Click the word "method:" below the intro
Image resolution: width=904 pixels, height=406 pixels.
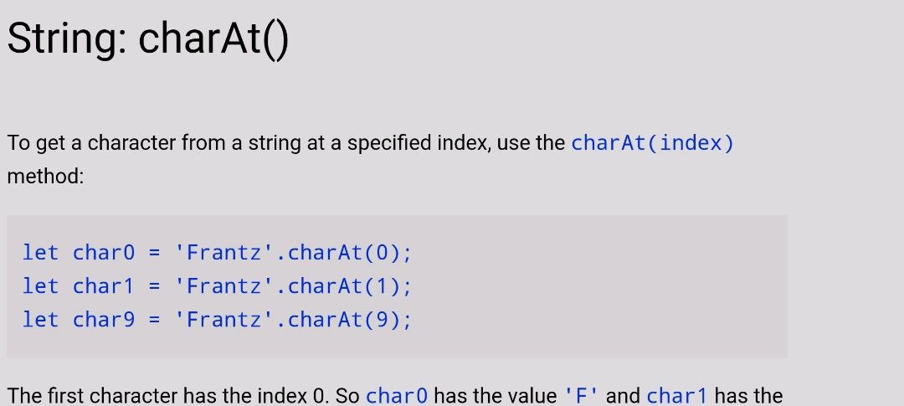(x=45, y=177)
